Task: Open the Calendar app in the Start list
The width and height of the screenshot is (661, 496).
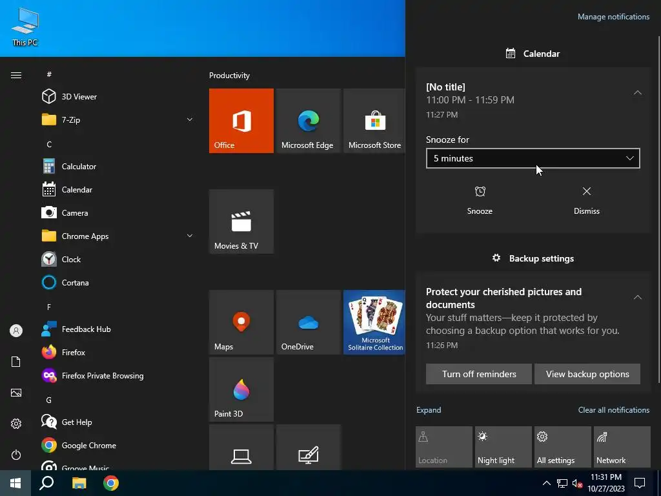Action: click(x=118, y=189)
